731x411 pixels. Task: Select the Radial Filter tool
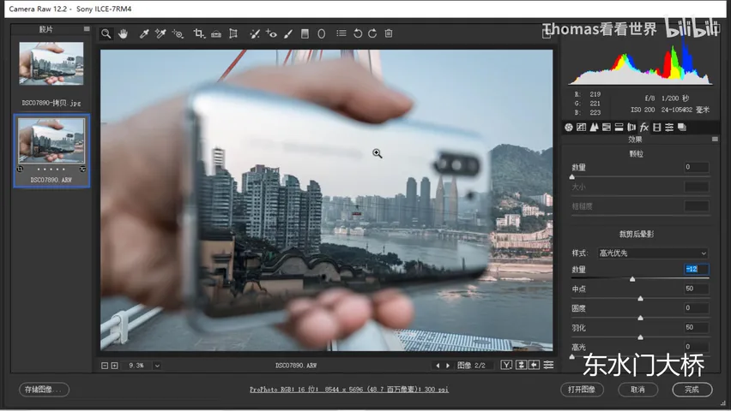click(321, 33)
